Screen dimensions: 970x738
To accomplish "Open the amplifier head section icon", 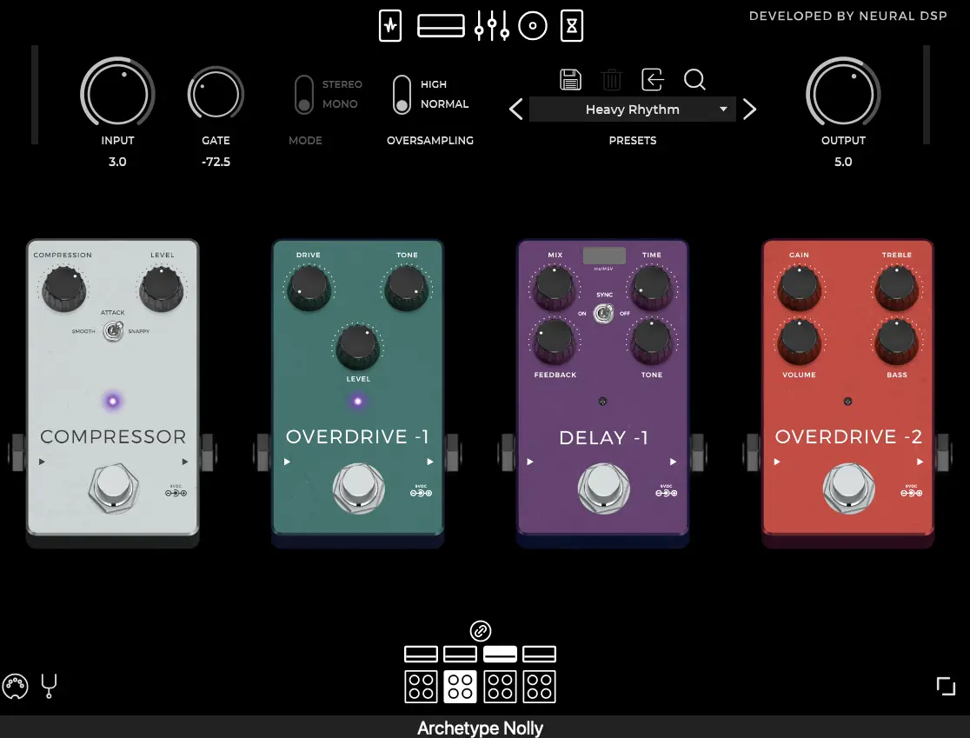I will click(x=441, y=26).
